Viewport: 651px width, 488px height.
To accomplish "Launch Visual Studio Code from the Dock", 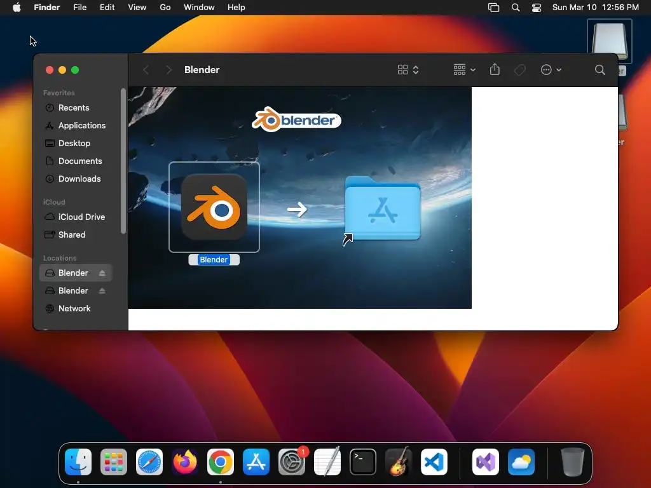I will [x=434, y=462].
